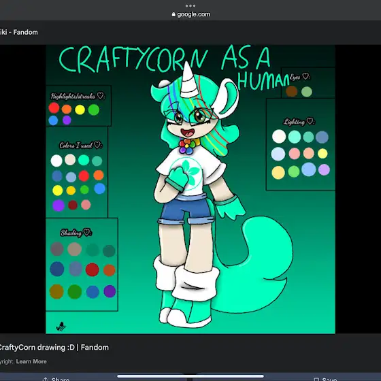Share this image result
Image resolution: width=381 pixels, height=381 pixels.
(56, 379)
